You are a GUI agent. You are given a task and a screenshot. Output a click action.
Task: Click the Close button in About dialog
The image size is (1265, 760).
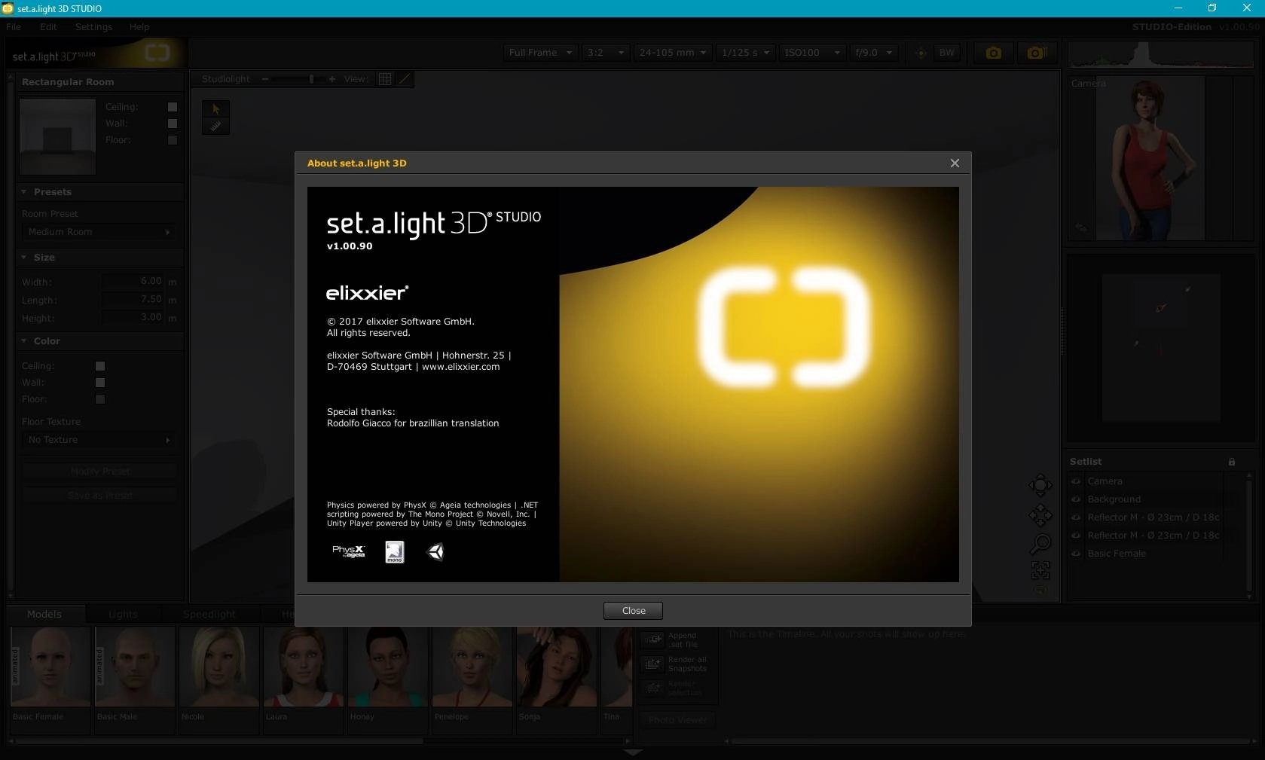tap(633, 611)
